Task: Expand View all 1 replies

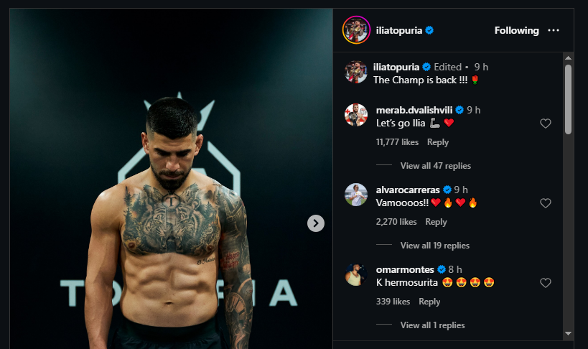Action: coord(432,325)
